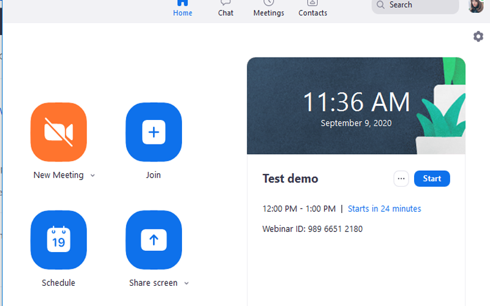Open the Test demo more options button
The width and height of the screenshot is (490, 306).
401,179
